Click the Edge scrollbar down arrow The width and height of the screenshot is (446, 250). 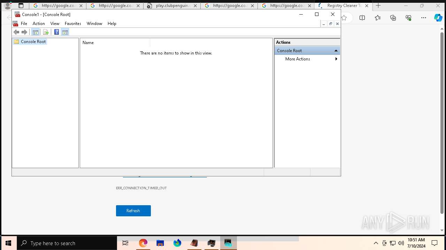tap(443, 230)
